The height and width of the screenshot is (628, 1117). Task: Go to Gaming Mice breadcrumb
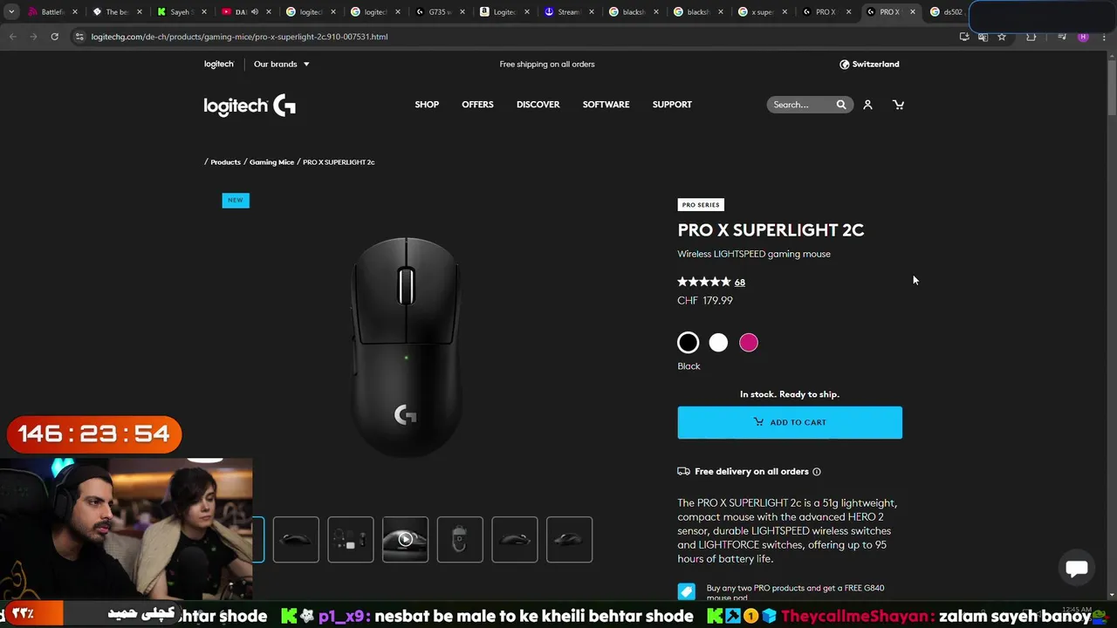[x=271, y=162]
